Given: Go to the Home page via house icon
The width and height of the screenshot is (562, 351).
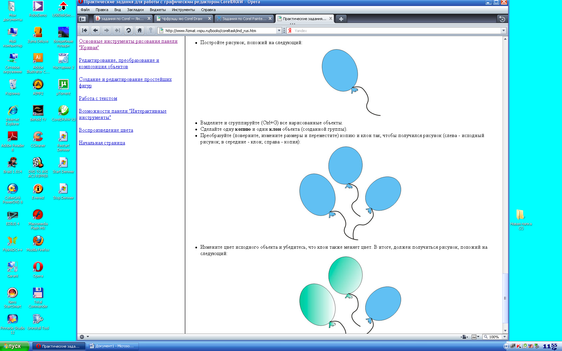Looking at the screenshot, I should [x=139, y=30].
